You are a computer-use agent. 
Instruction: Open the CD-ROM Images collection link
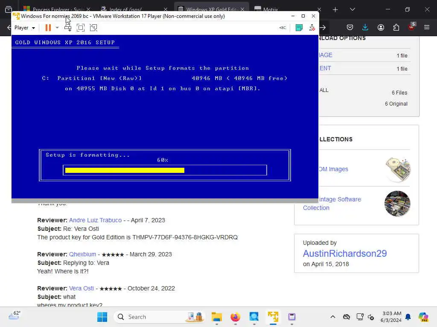(x=333, y=169)
